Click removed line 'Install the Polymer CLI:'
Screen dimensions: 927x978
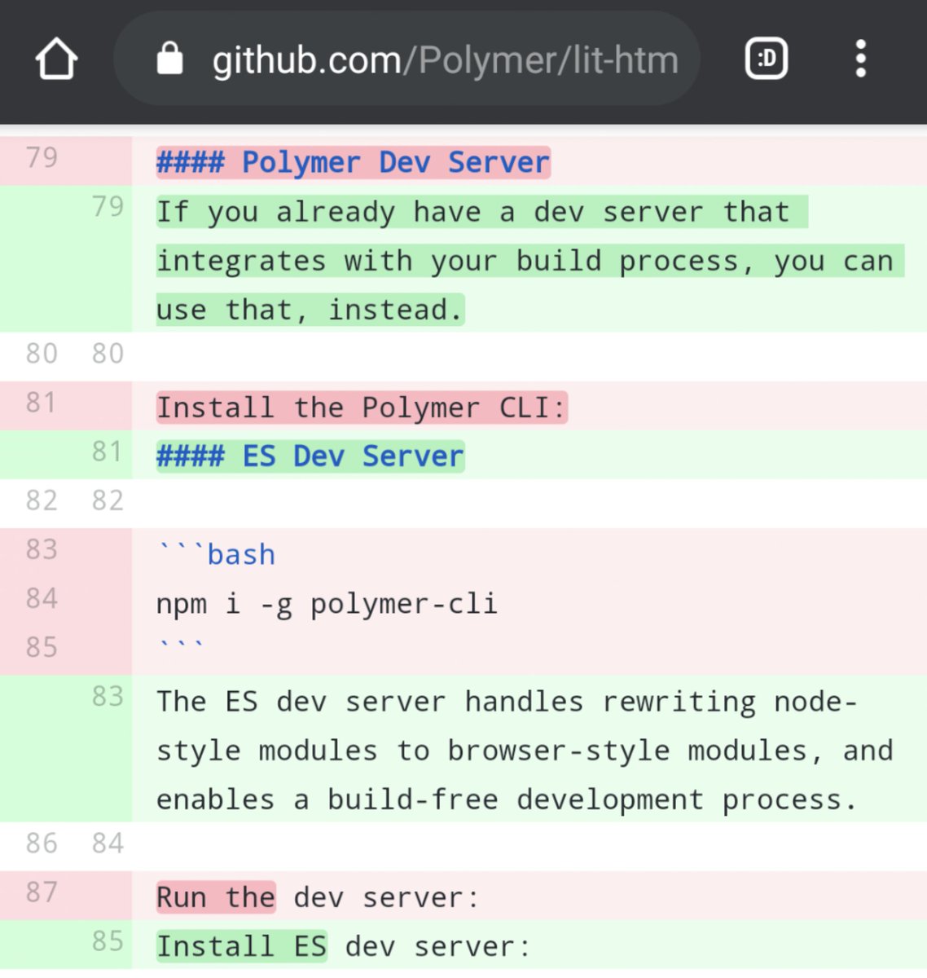[362, 407]
